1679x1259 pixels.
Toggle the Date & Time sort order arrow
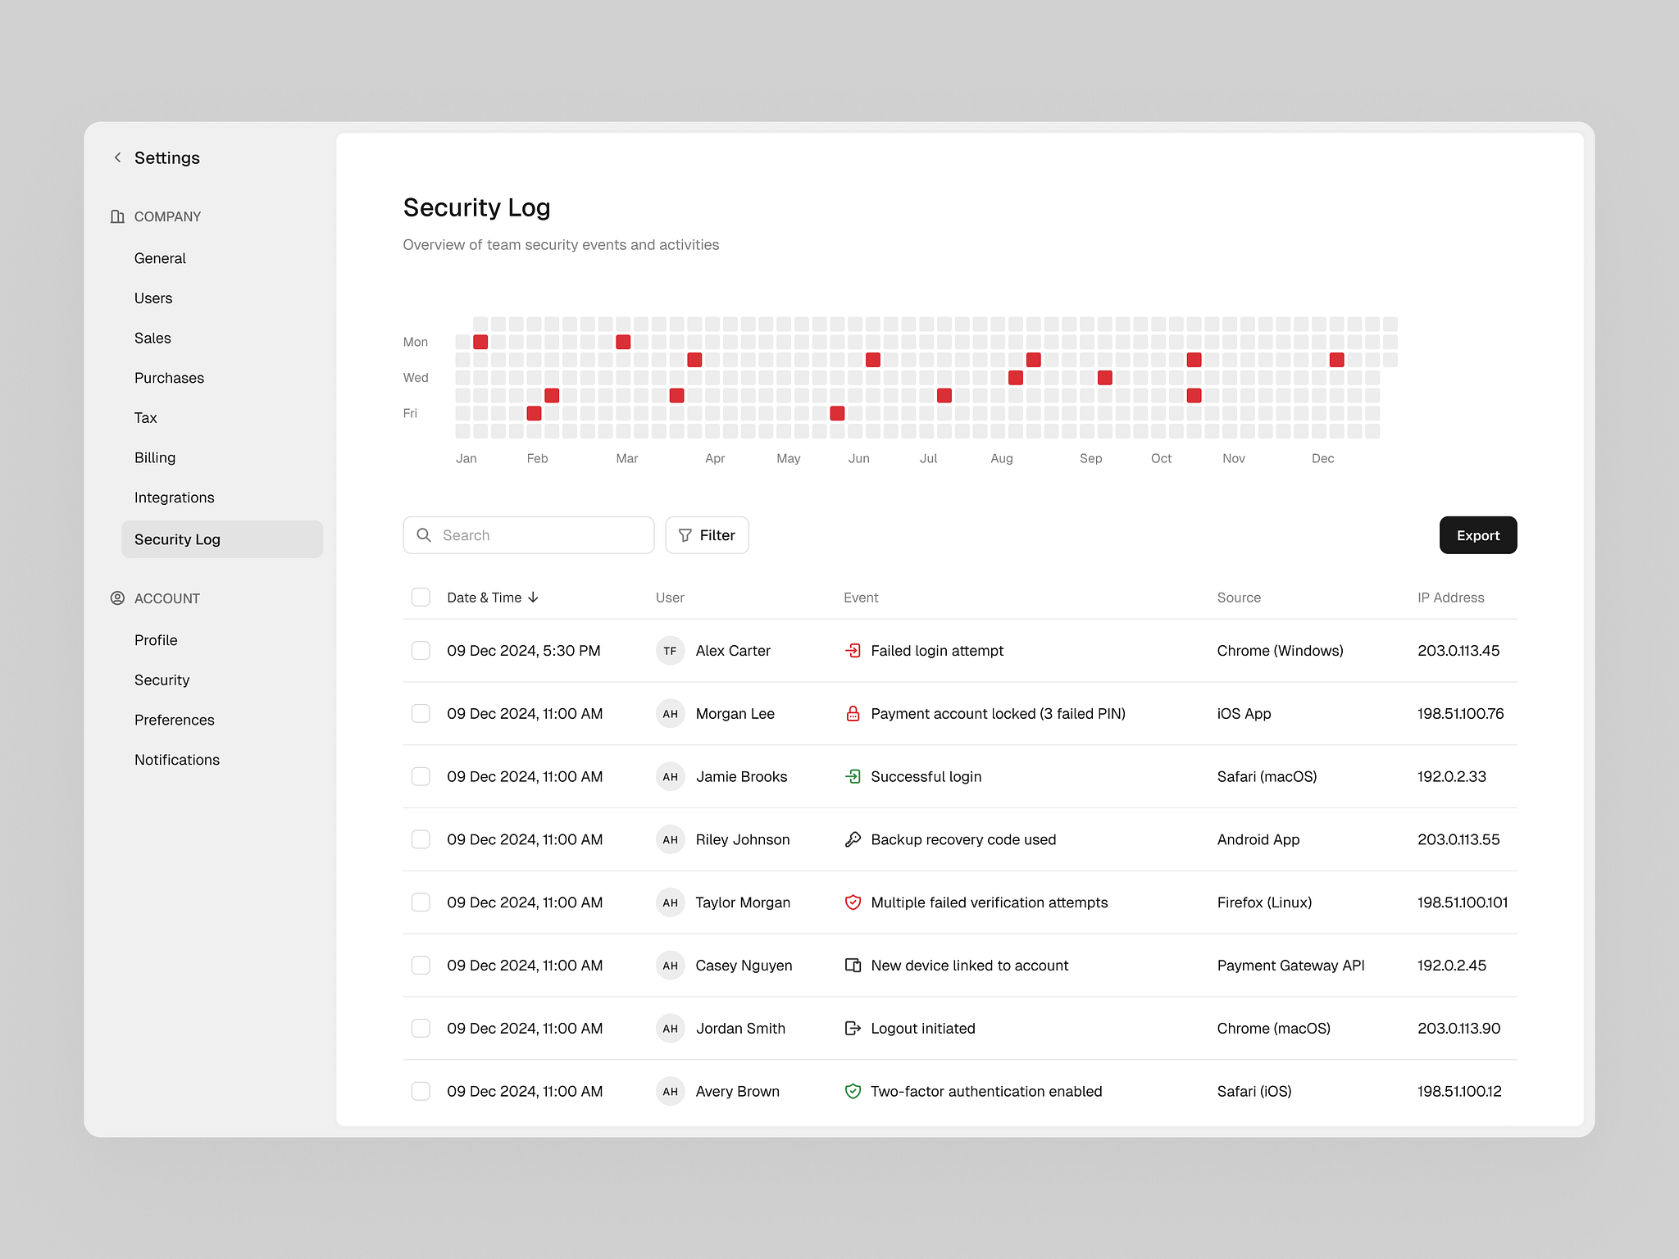(535, 597)
